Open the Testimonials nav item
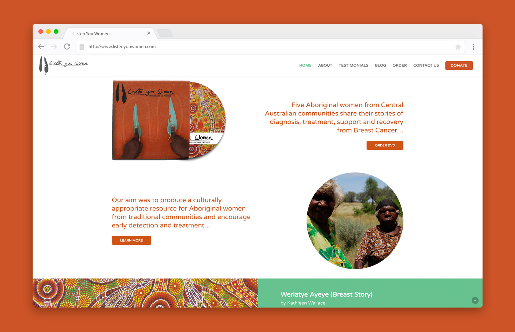Viewport: 515px width, 332px height. pyautogui.click(x=353, y=65)
